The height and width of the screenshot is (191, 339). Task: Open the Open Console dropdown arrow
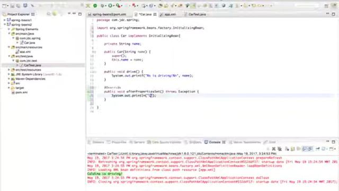[335, 149]
